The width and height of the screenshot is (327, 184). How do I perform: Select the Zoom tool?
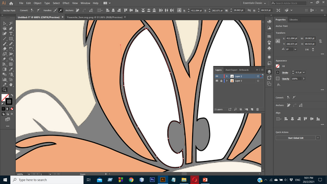pos(5,90)
